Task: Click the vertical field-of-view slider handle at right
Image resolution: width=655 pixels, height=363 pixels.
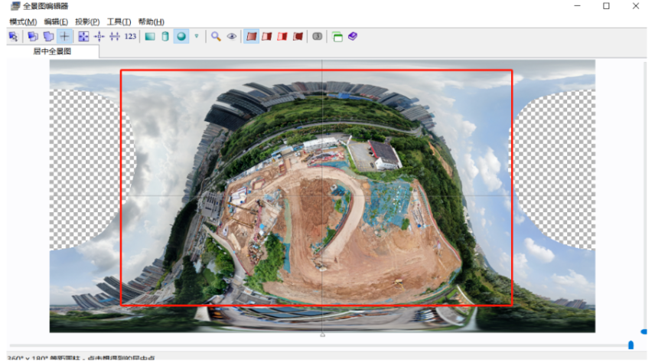Action: [x=644, y=332]
